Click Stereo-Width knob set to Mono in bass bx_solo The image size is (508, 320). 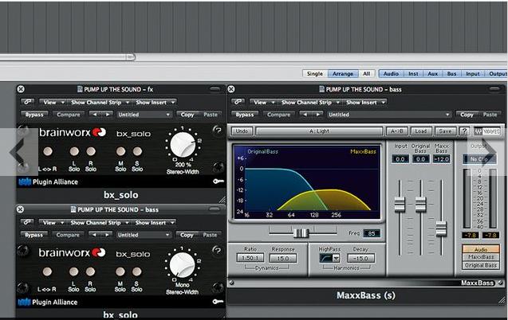[x=182, y=265]
